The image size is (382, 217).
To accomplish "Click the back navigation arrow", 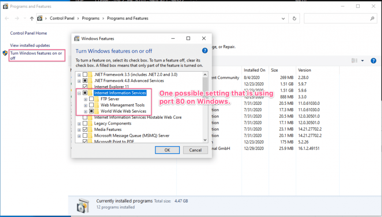I will tap(7, 19).
